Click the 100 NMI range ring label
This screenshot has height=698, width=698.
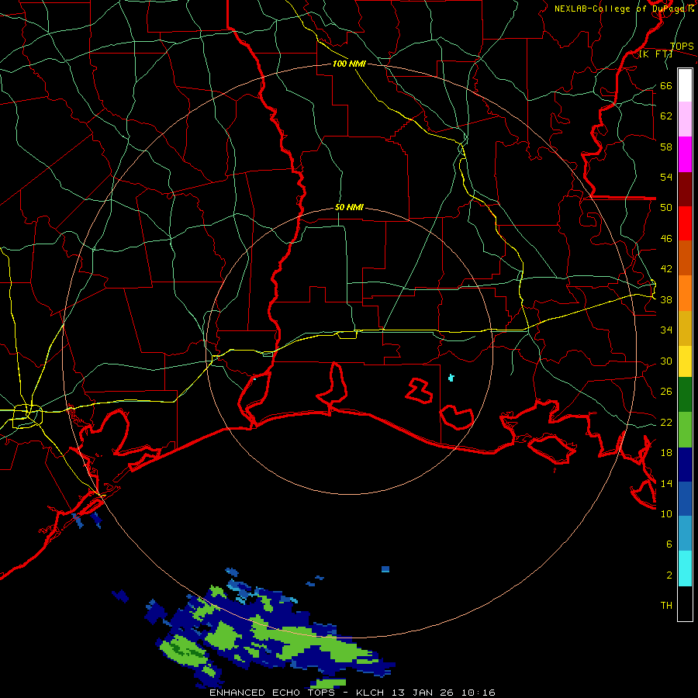(x=349, y=64)
